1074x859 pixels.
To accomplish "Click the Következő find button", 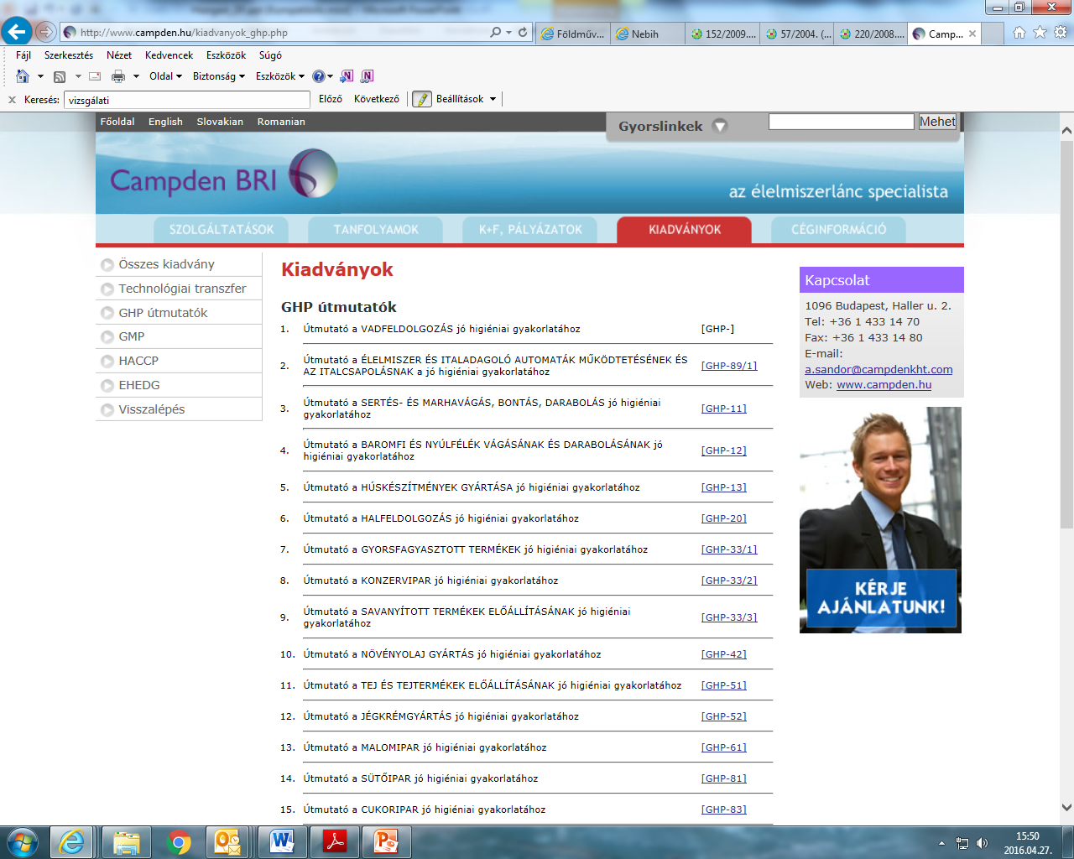I will [377, 99].
